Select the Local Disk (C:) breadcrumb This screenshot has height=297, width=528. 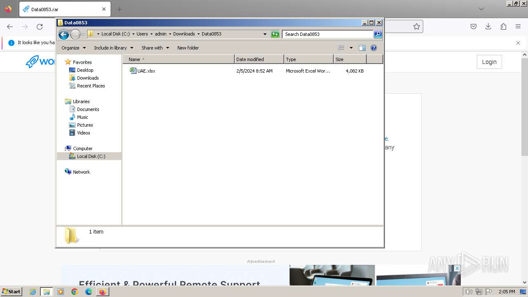tap(115, 34)
